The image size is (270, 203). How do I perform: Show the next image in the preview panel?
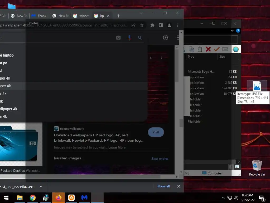tap(162, 58)
